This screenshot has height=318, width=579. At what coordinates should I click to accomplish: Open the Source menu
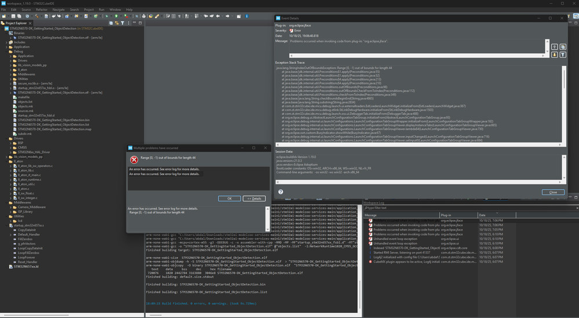tap(26, 10)
